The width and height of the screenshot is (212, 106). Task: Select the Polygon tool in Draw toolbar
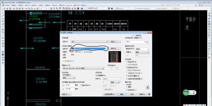click(3, 21)
